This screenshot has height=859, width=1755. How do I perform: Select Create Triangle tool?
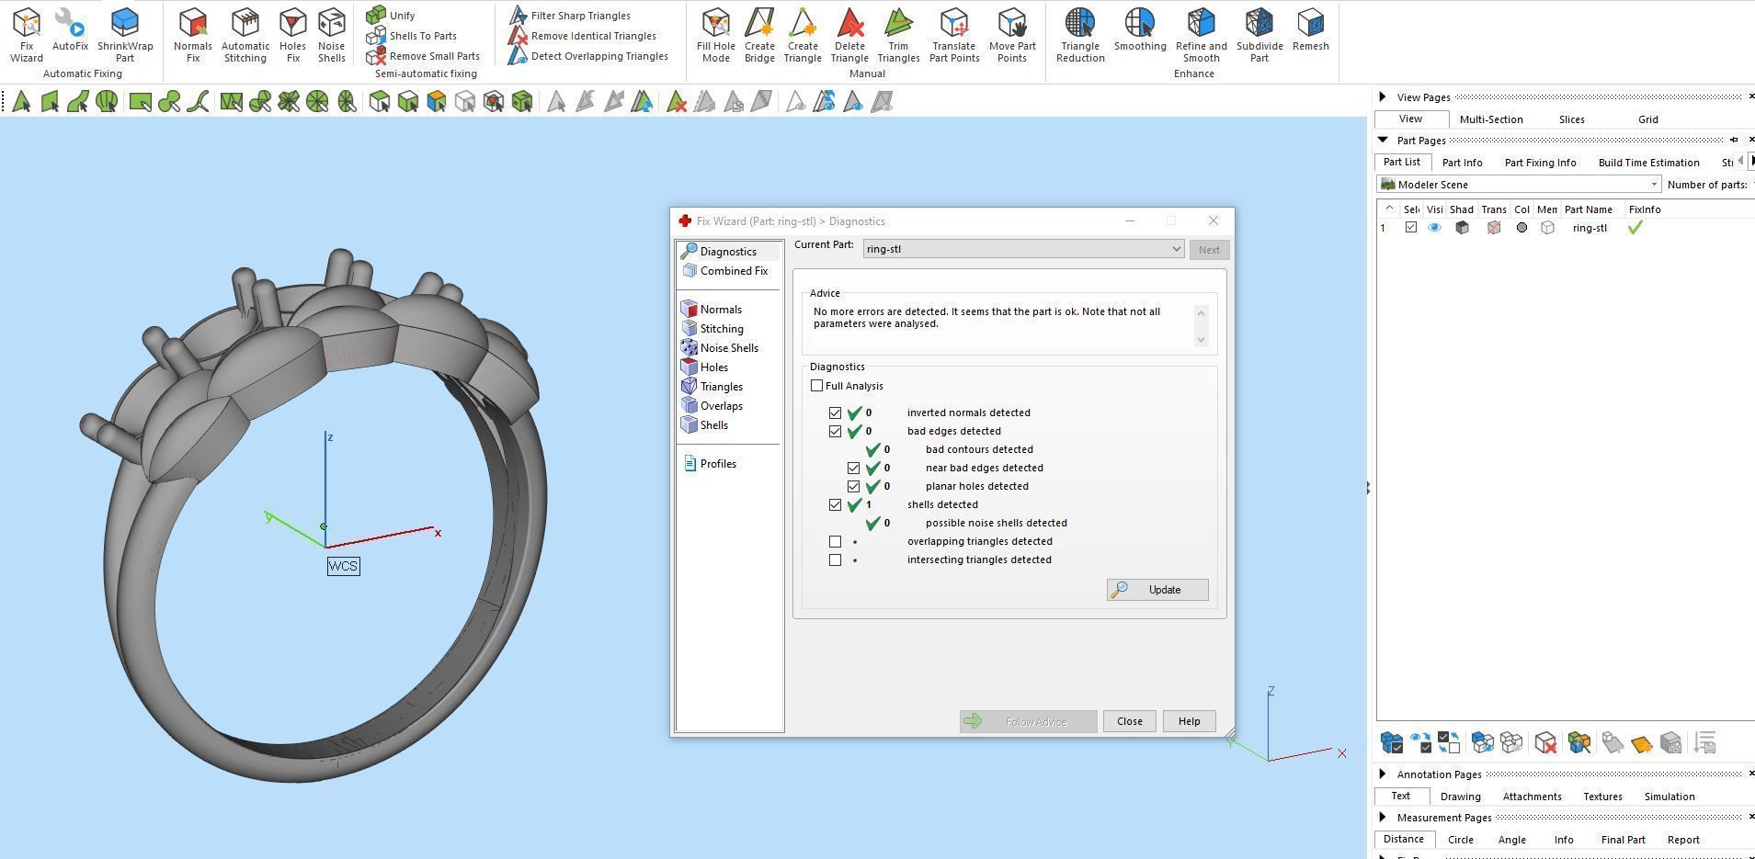click(803, 36)
